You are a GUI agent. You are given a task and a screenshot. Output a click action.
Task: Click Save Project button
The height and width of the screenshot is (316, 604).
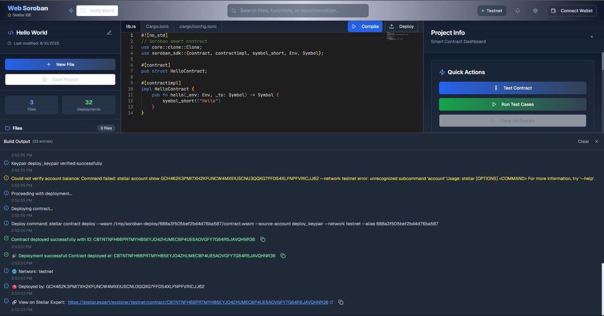click(60, 79)
